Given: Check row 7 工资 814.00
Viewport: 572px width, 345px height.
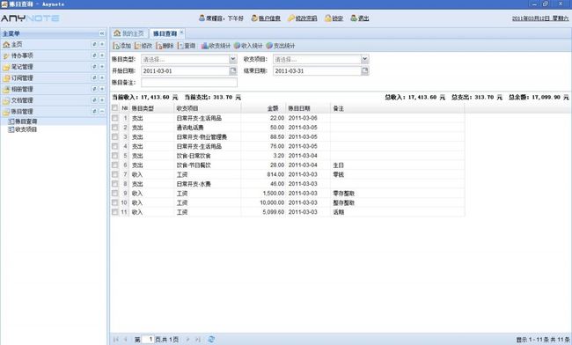Looking at the screenshot, I should point(115,174).
